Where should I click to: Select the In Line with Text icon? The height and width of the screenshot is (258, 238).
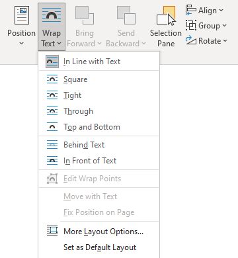pyautogui.click(x=52, y=62)
